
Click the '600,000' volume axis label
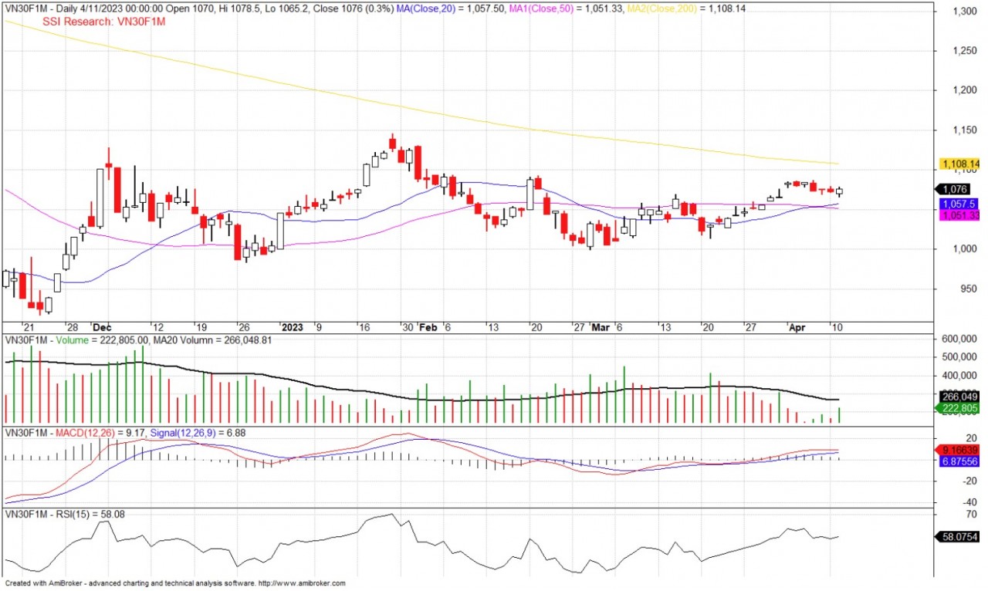[959, 339]
